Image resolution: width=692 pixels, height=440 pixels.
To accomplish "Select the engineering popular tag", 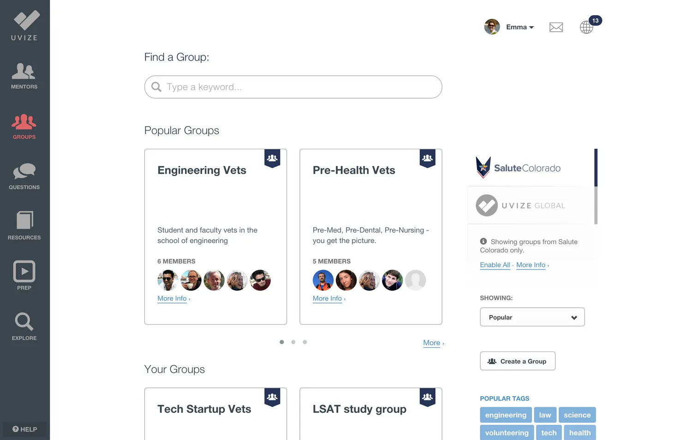I will pos(506,415).
